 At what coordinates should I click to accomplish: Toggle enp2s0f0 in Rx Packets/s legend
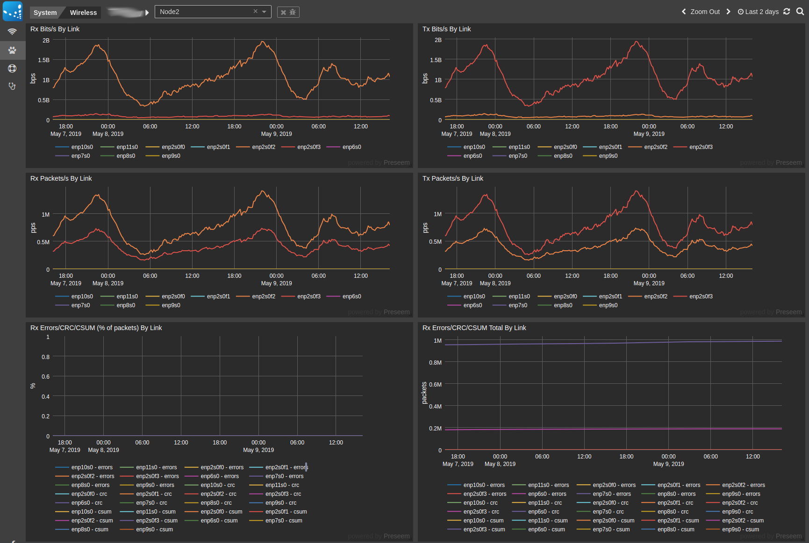coord(165,296)
